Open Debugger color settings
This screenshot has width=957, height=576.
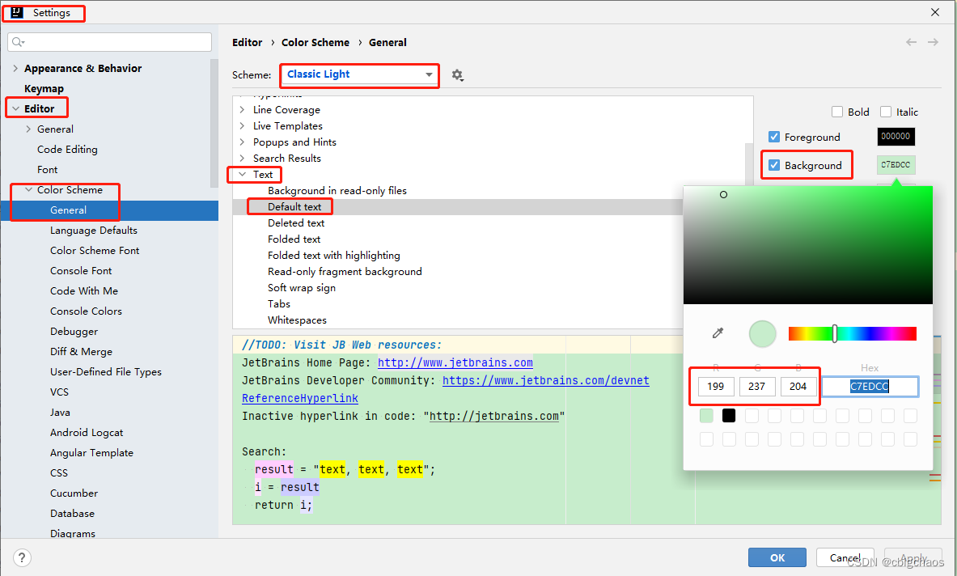tap(74, 332)
